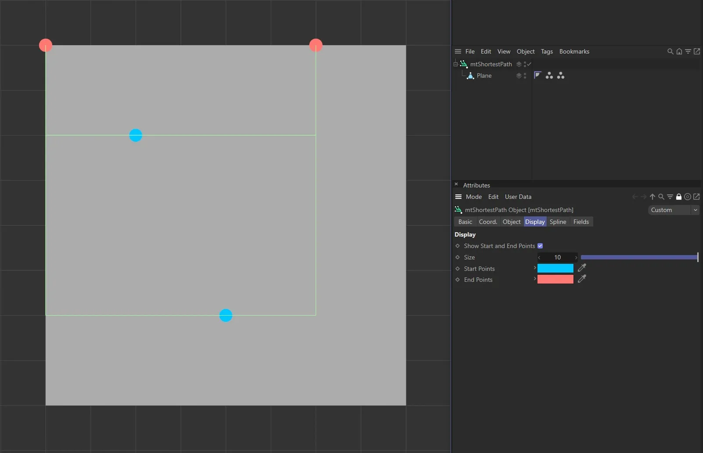Switch to the Spline tab
This screenshot has width=703, height=453.
pyautogui.click(x=558, y=222)
